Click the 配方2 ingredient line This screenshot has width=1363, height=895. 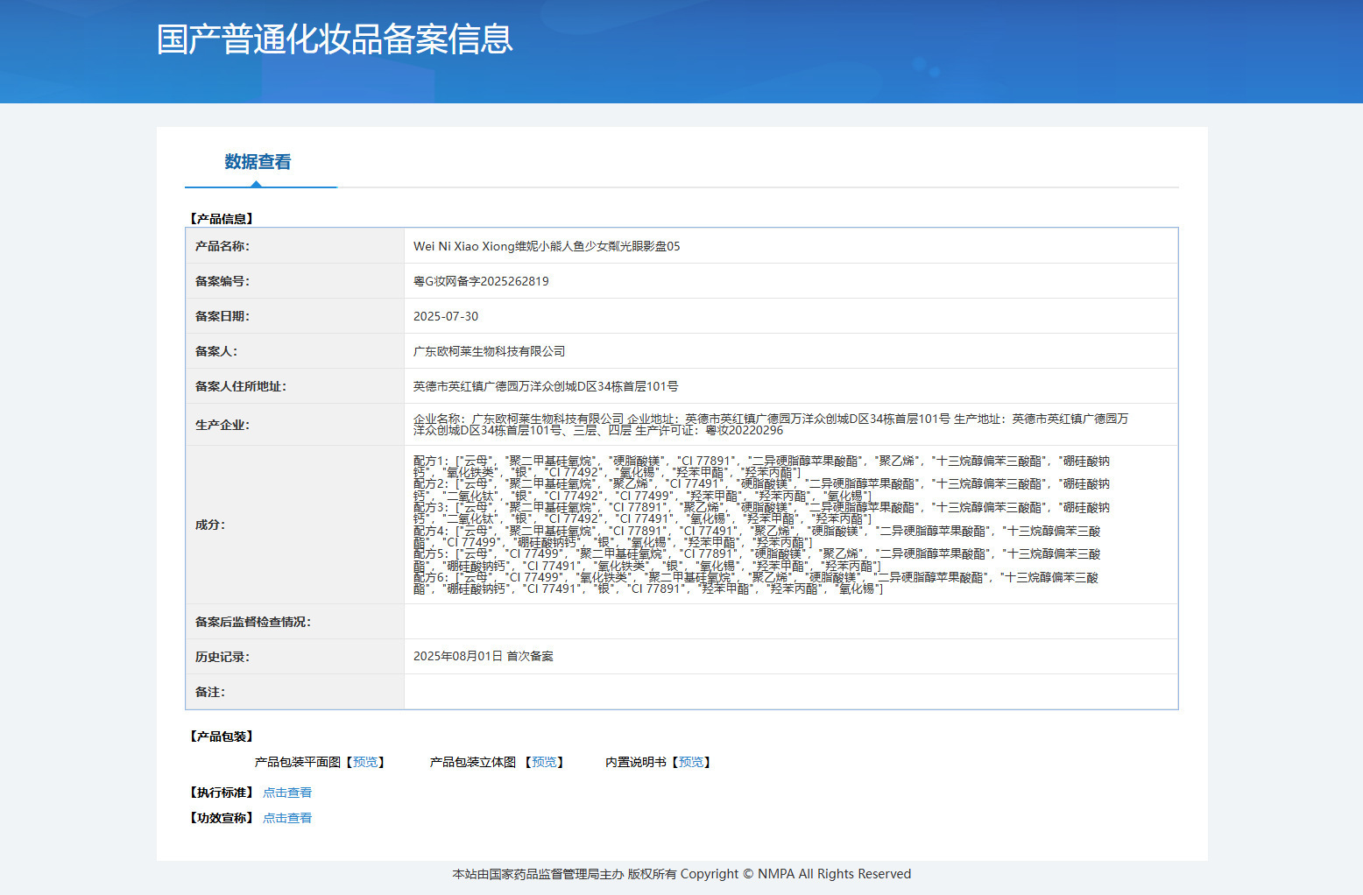[x=761, y=490]
